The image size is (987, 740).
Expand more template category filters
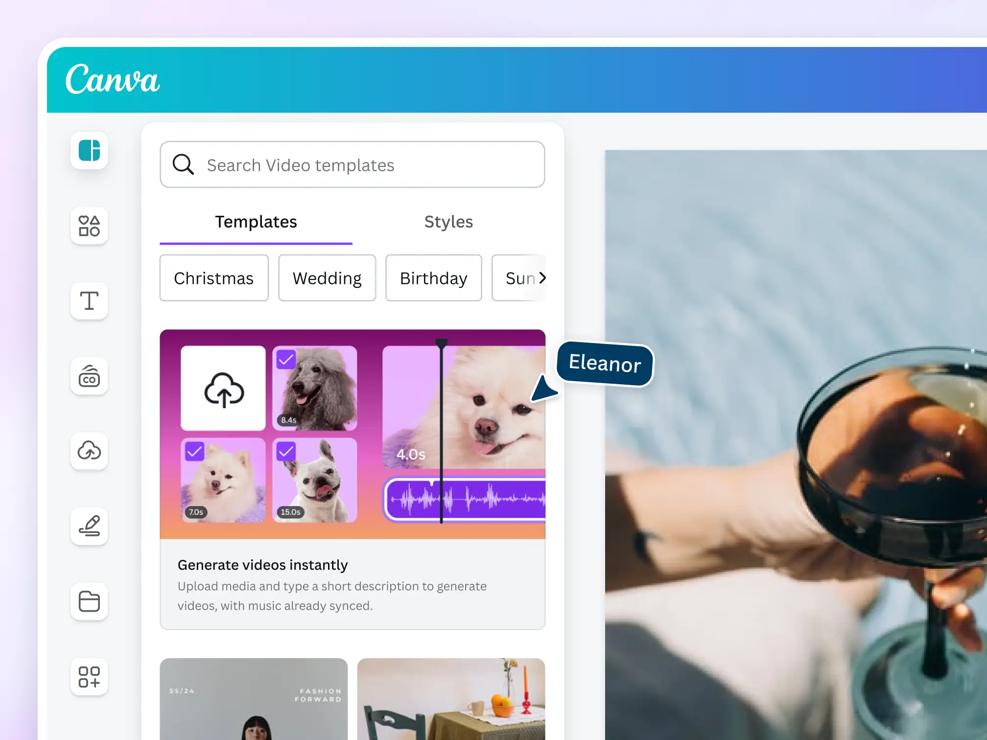coord(541,278)
